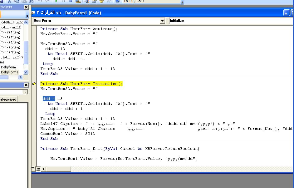Screen dimensions: 294x188
Task: Open the Properties object dropdown
Action: (25, 92)
